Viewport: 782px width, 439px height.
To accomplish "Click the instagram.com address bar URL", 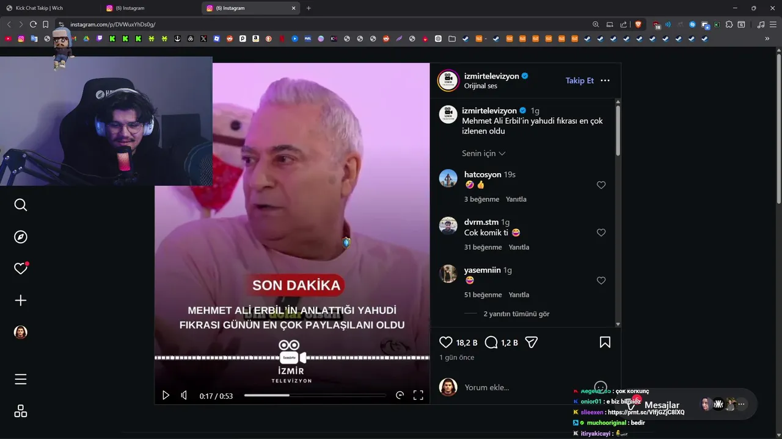I will tap(112, 24).
